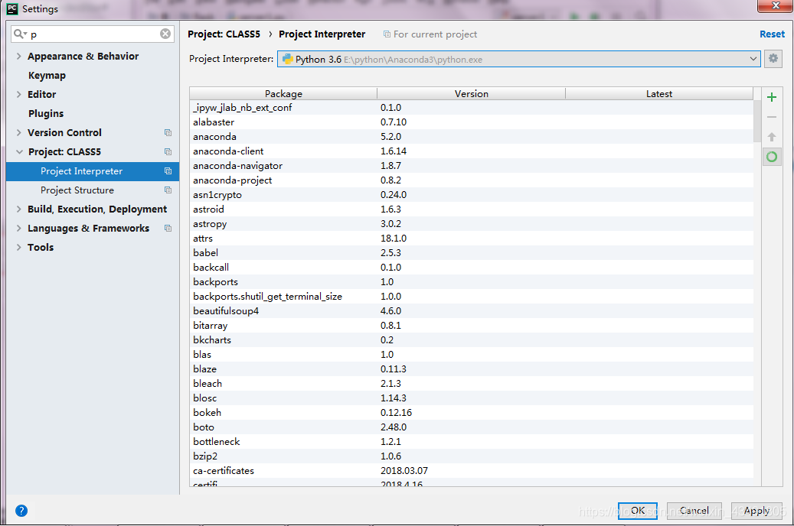Select the ca-certificates package row
Screen dimensions: 794x526
tap(472, 471)
